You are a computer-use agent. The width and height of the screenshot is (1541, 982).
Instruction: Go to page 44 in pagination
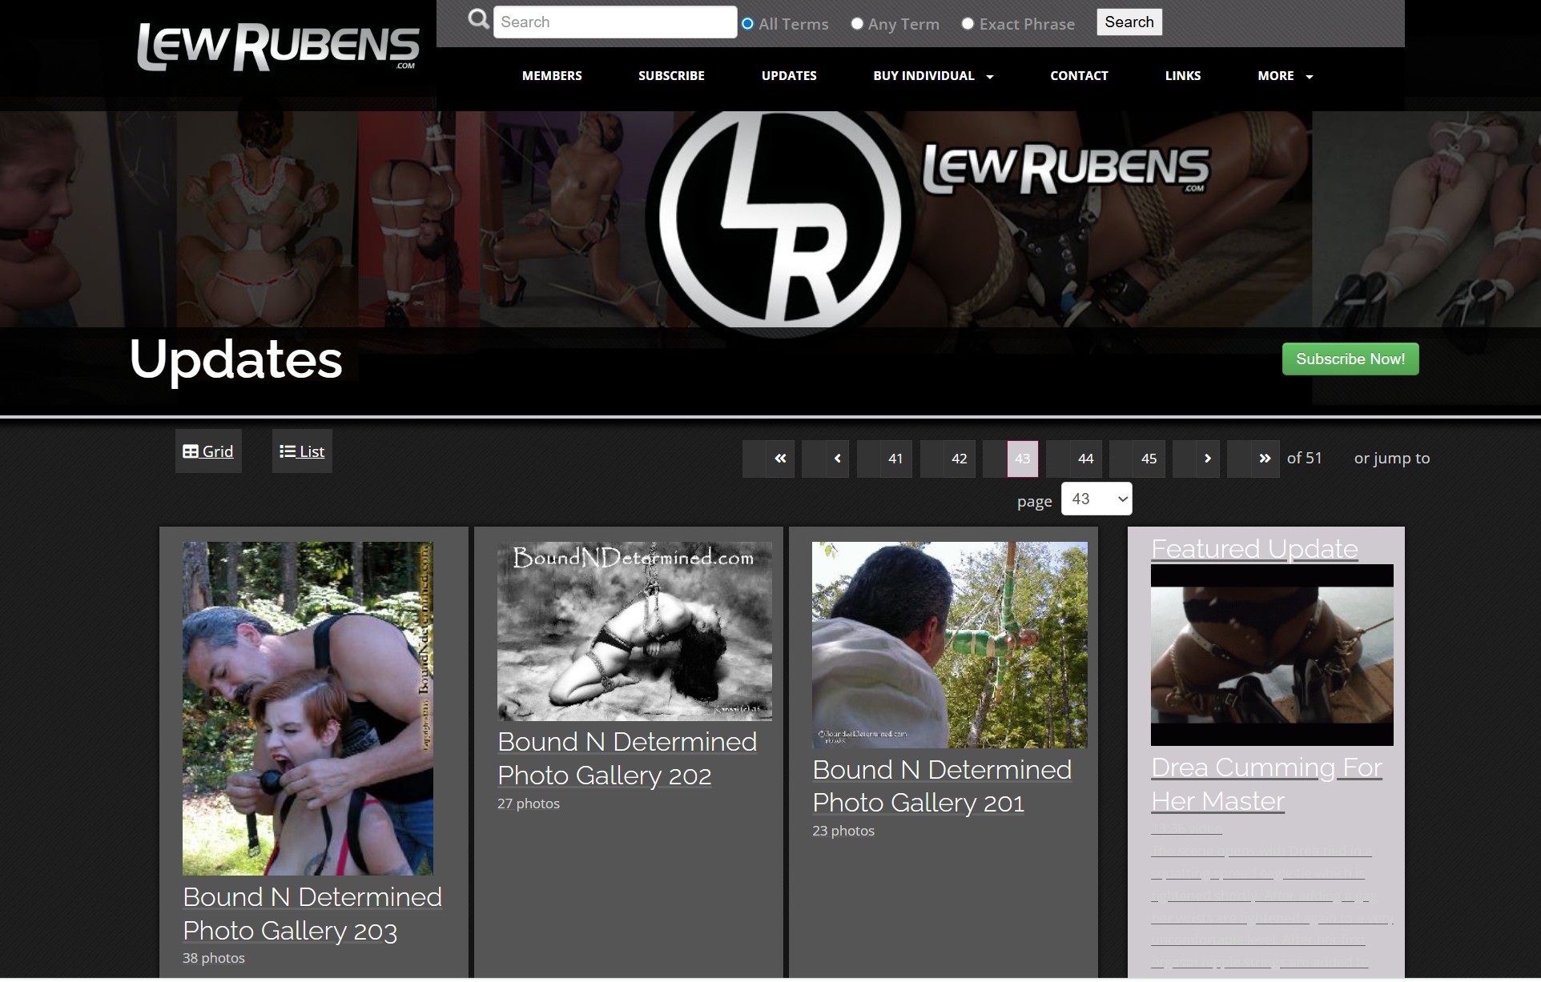coord(1085,459)
